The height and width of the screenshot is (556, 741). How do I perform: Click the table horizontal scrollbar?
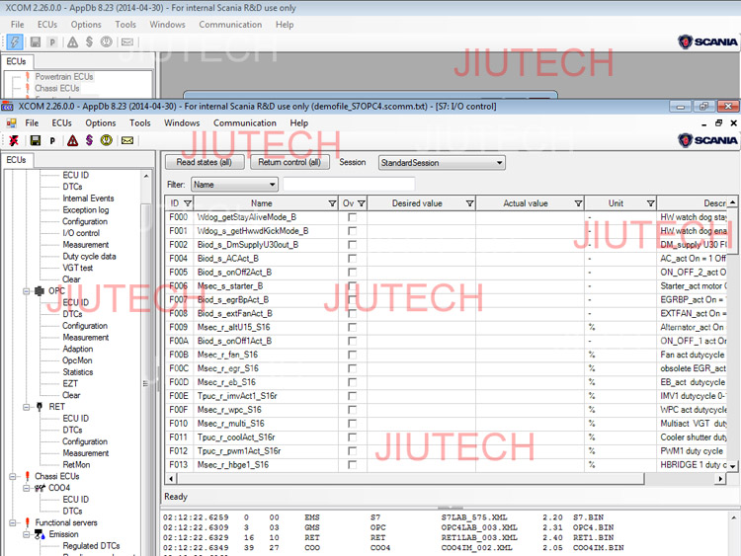point(409,479)
